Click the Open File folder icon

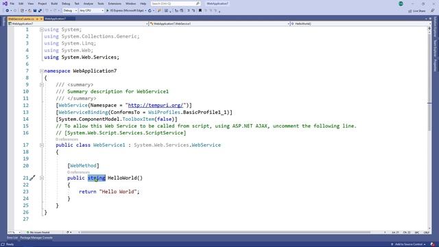click(29, 11)
